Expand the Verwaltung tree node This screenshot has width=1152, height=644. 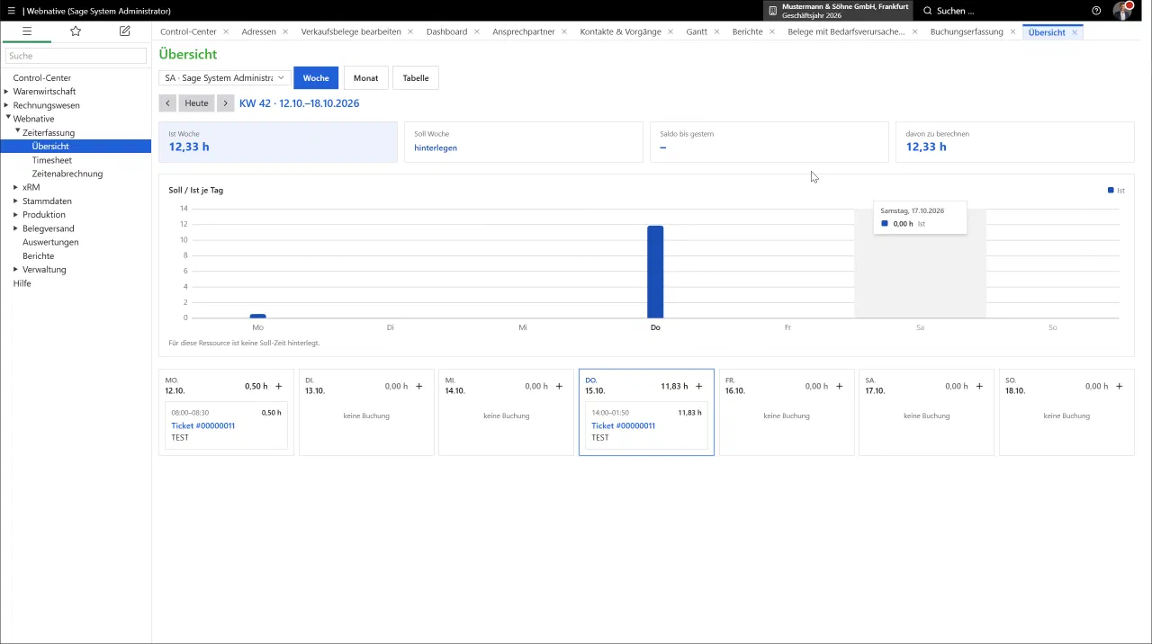(15, 269)
